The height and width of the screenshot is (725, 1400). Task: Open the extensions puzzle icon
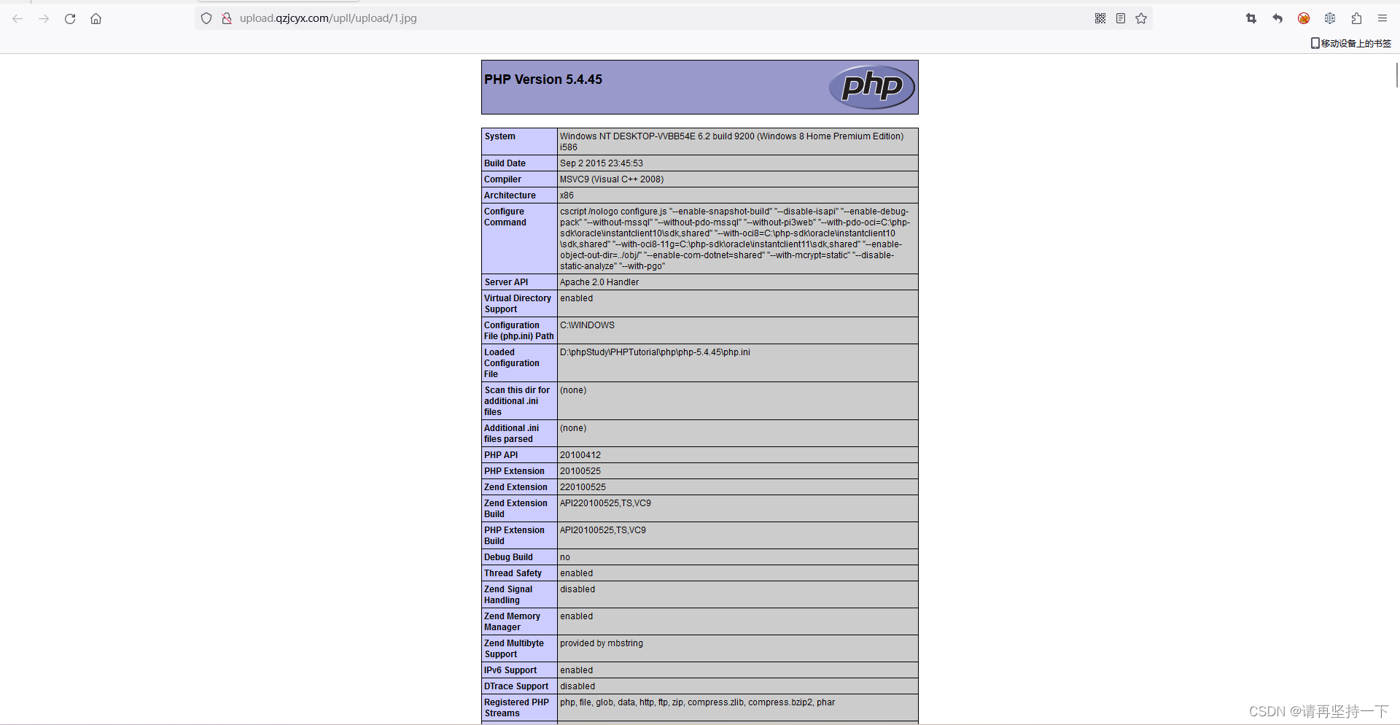[1356, 18]
